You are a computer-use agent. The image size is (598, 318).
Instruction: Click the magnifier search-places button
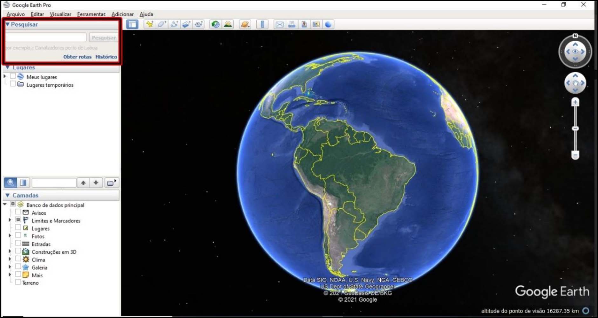pos(10,183)
